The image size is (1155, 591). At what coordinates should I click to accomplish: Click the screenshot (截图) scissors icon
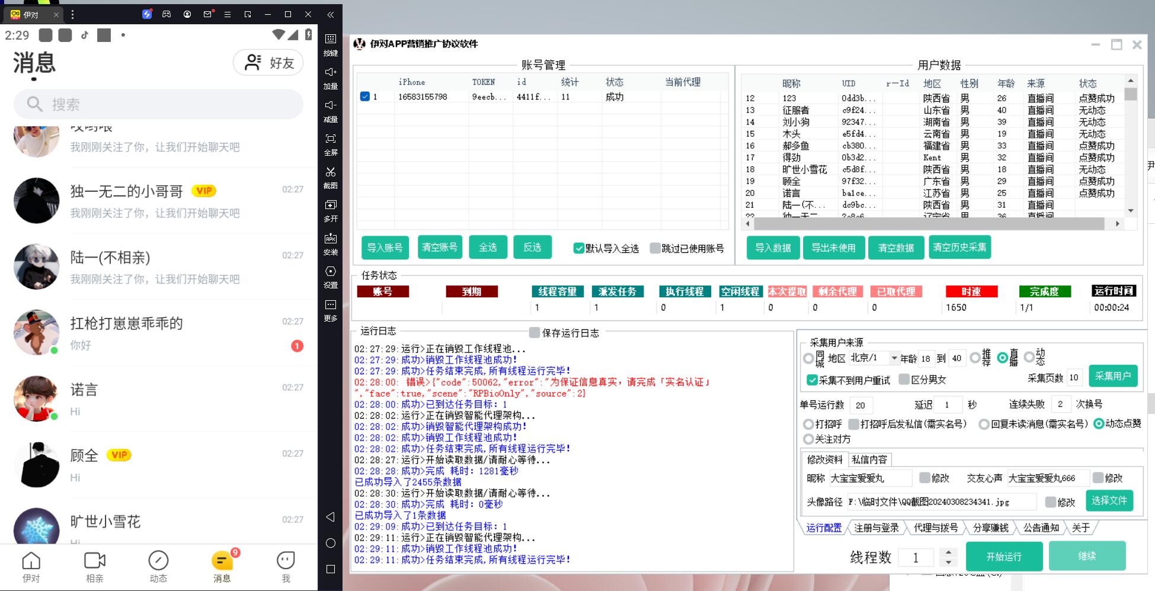(331, 172)
